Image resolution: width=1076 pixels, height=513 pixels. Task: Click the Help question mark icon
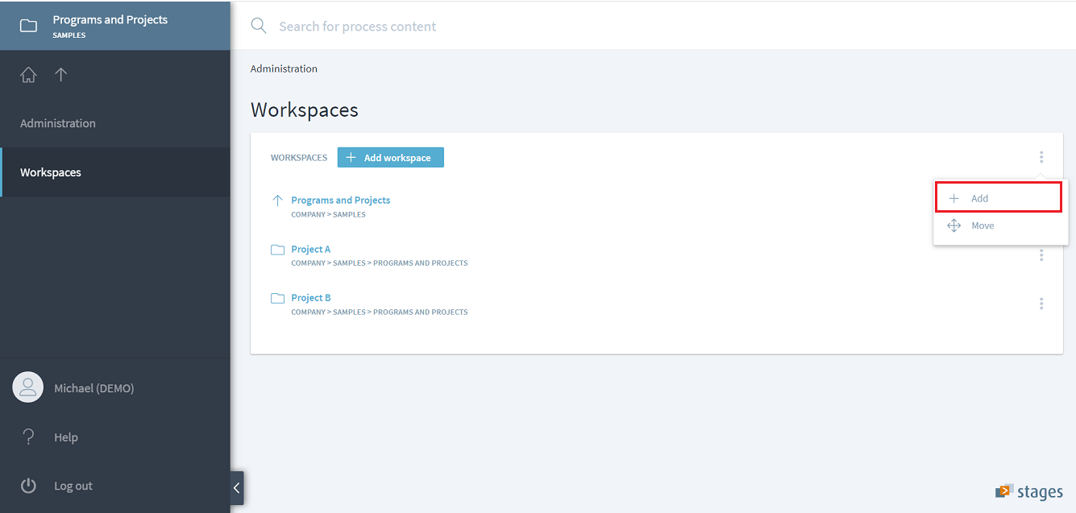pos(28,436)
